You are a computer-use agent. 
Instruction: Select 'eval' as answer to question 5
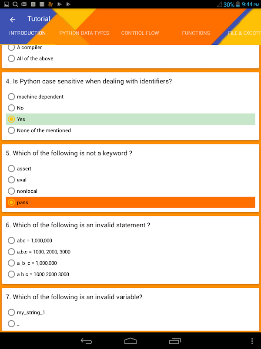pyautogui.click(x=130, y=180)
